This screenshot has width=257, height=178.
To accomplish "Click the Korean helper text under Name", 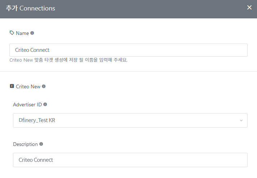I will (x=68, y=60).
